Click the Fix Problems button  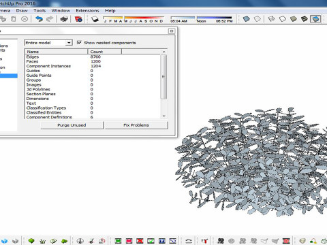(136, 125)
